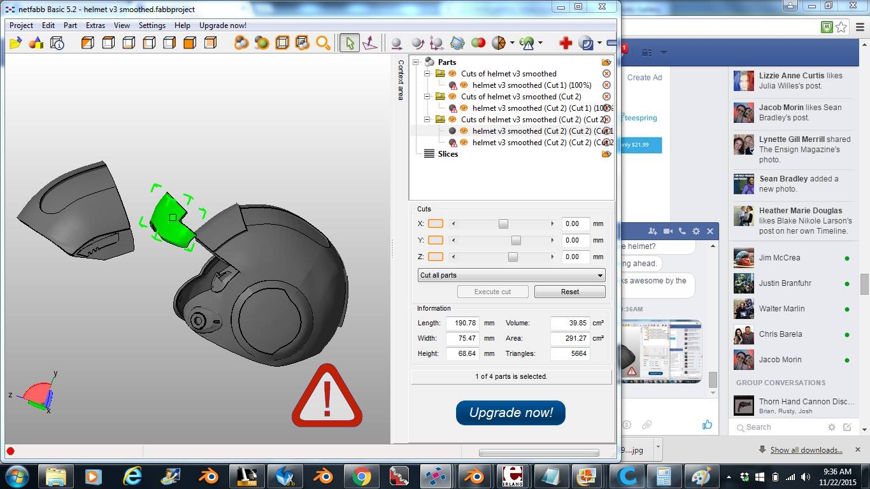Open project folder icon in netfabb toolbar
The image size is (870, 489).
pyautogui.click(x=15, y=43)
